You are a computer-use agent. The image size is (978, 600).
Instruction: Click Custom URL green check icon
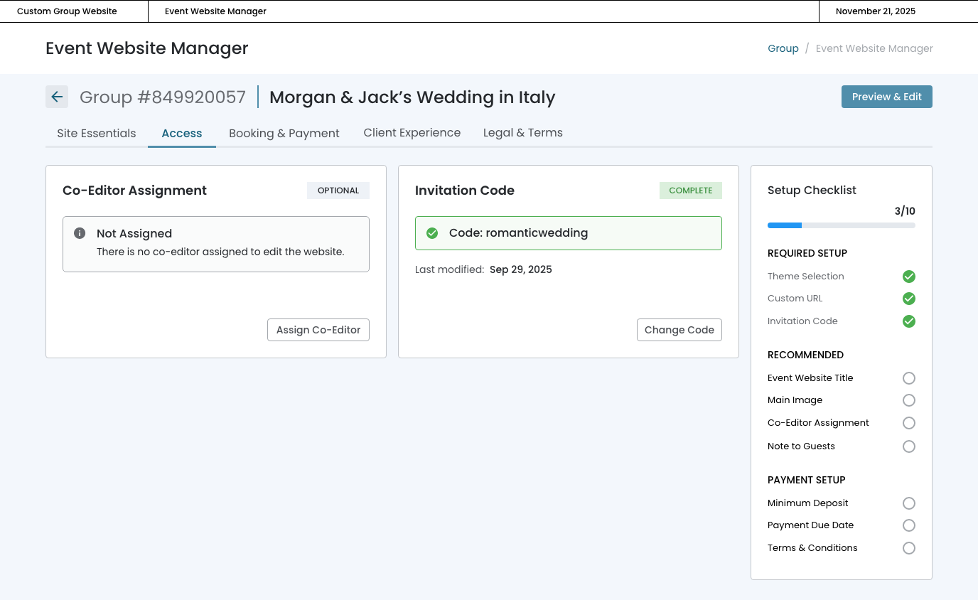(x=908, y=299)
